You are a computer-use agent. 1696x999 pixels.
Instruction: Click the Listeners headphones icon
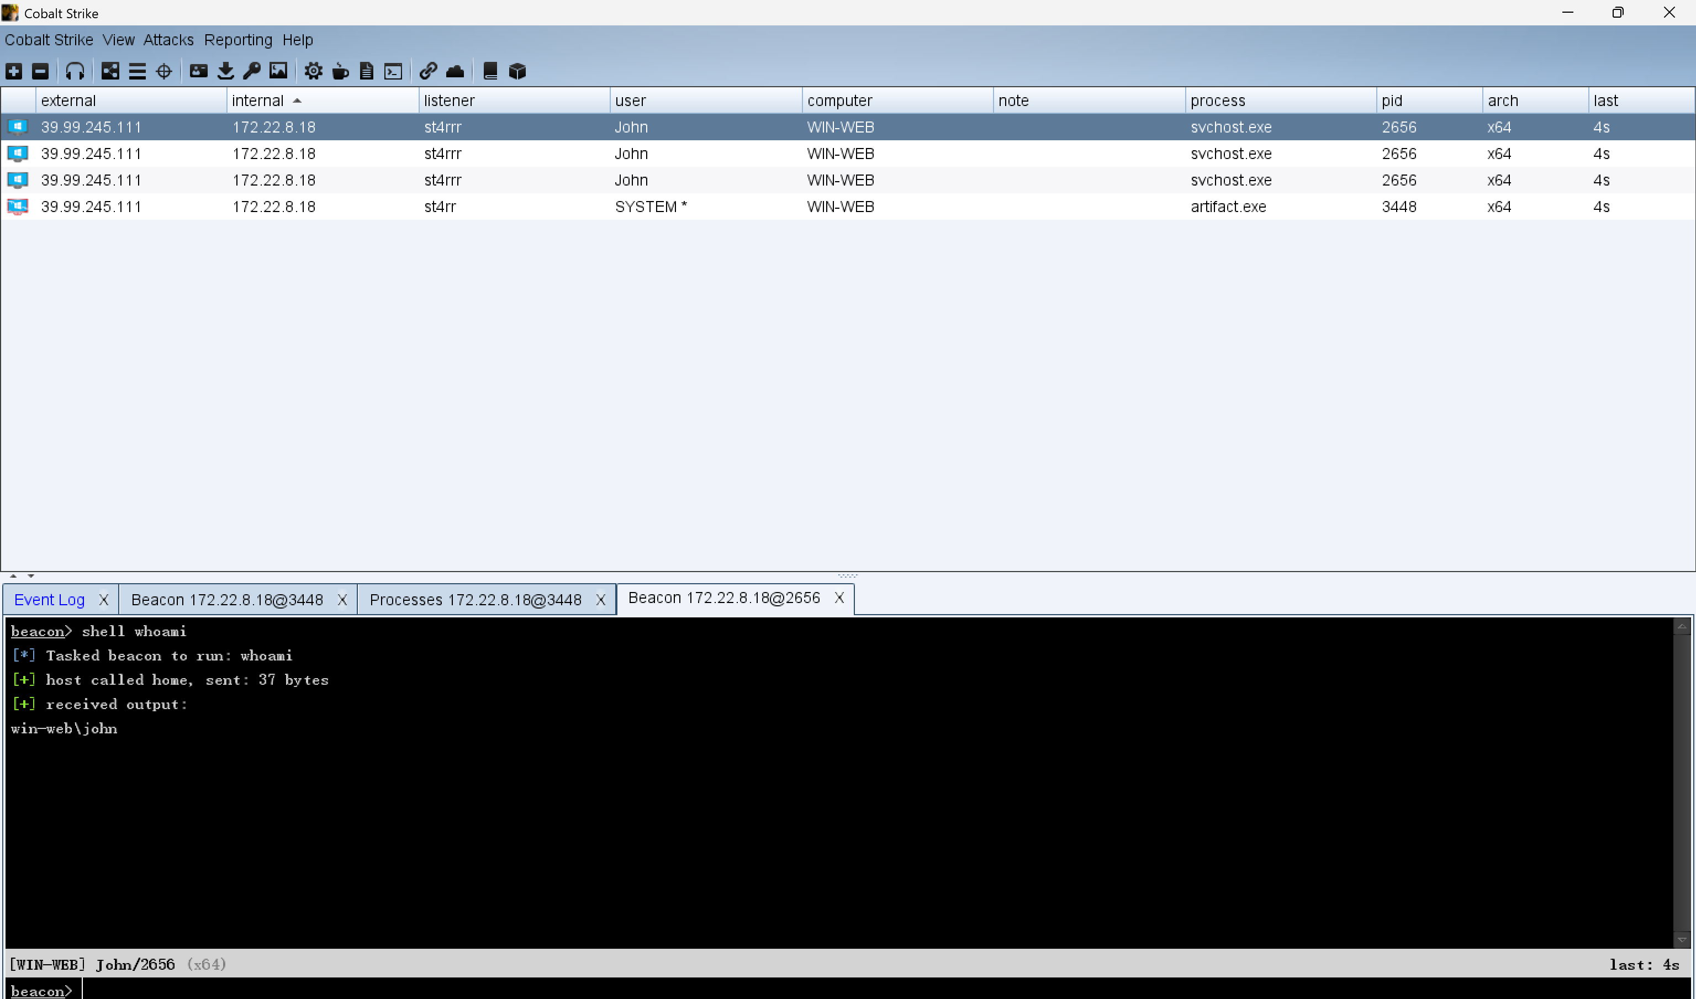coord(75,71)
